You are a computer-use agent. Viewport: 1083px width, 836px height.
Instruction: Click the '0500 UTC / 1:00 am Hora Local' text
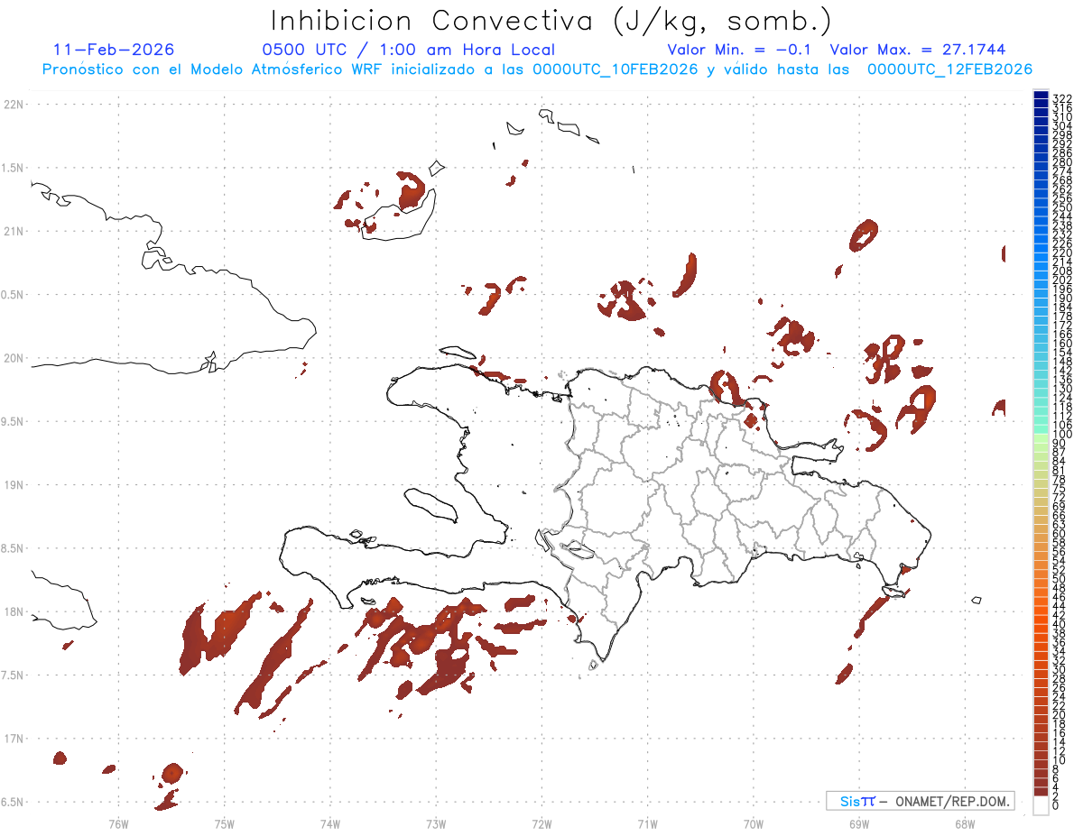[408, 50]
